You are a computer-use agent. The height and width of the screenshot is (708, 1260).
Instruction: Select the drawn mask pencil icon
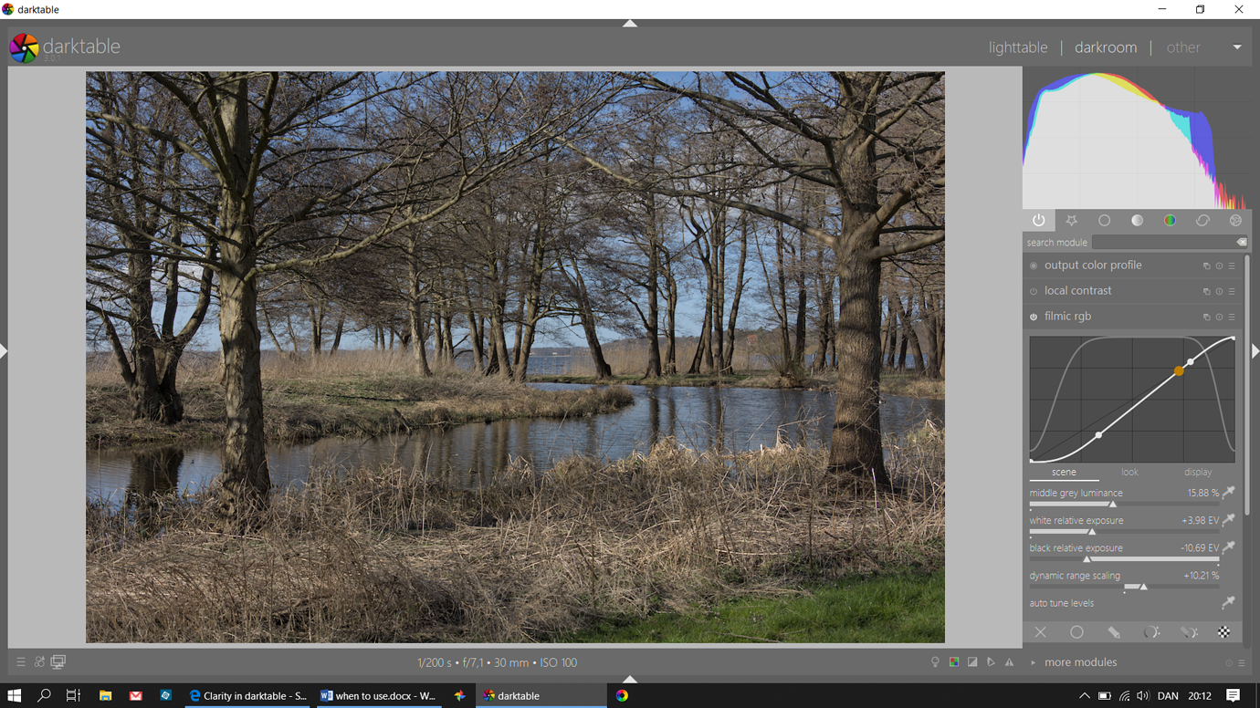point(1114,632)
